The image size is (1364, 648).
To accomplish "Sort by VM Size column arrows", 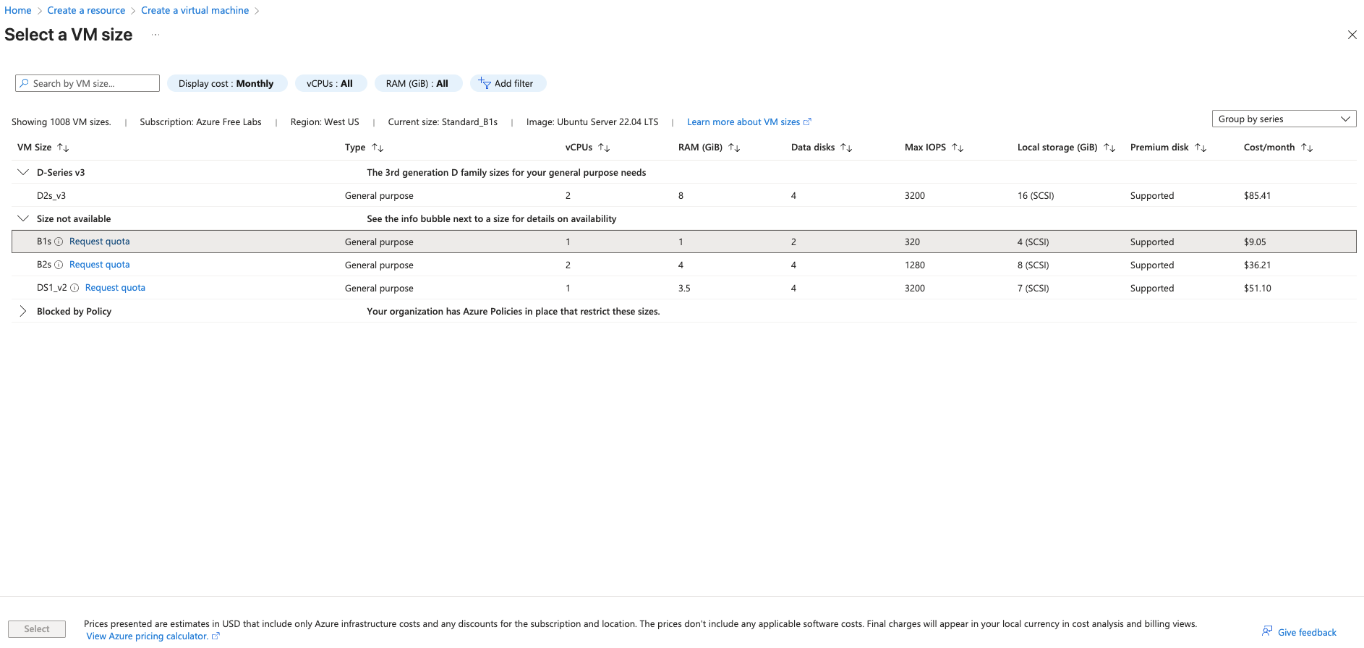I will point(63,148).
